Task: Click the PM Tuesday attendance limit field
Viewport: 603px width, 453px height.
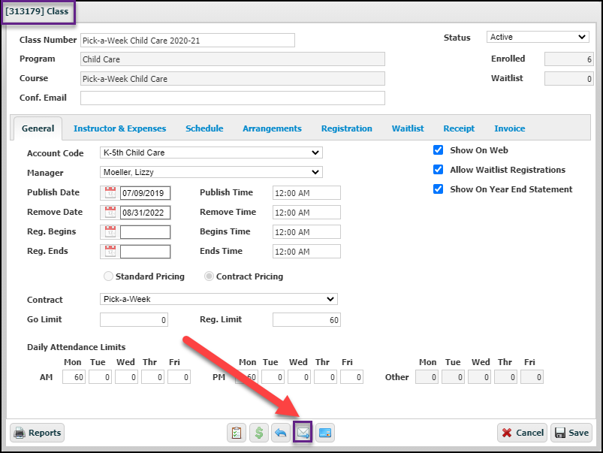Action: [273, 377]
